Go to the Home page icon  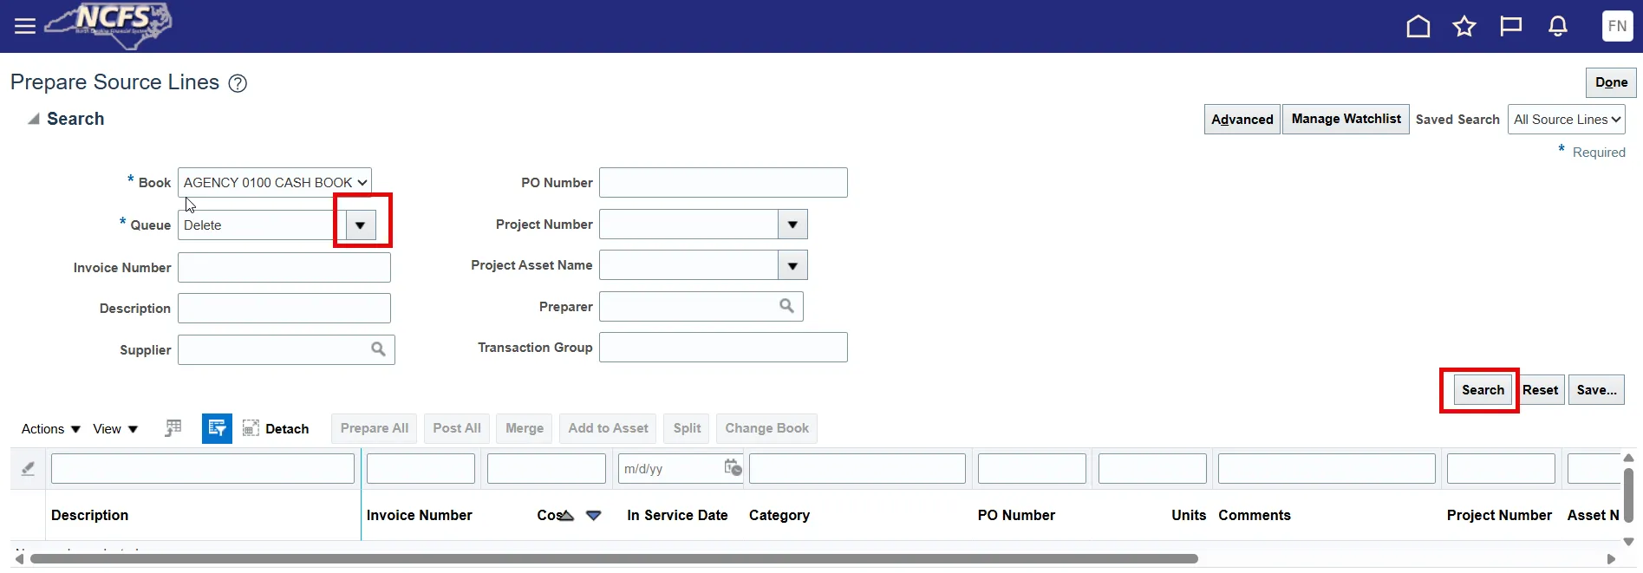1418,26
